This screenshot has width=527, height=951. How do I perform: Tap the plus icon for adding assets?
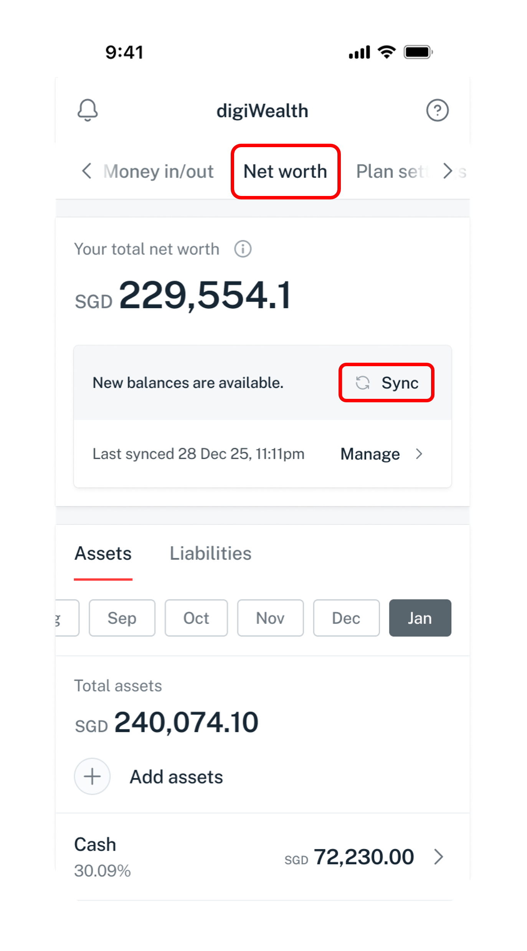92,777
